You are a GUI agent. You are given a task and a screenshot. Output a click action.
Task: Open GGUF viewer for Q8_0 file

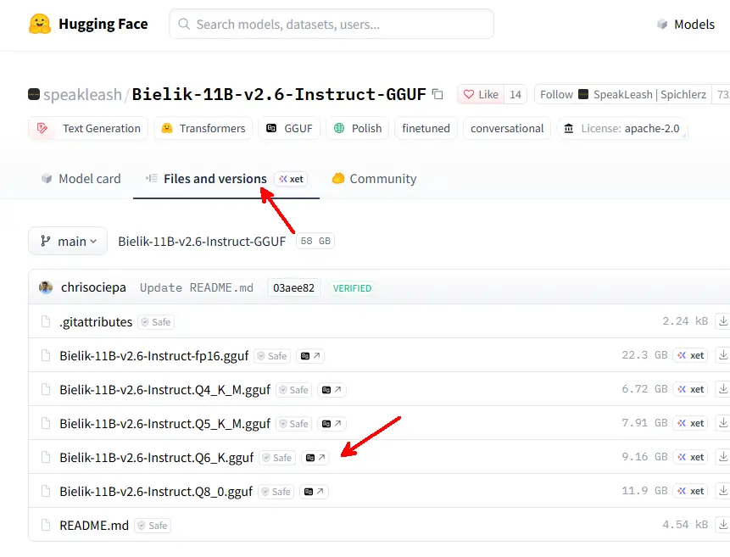315,492
